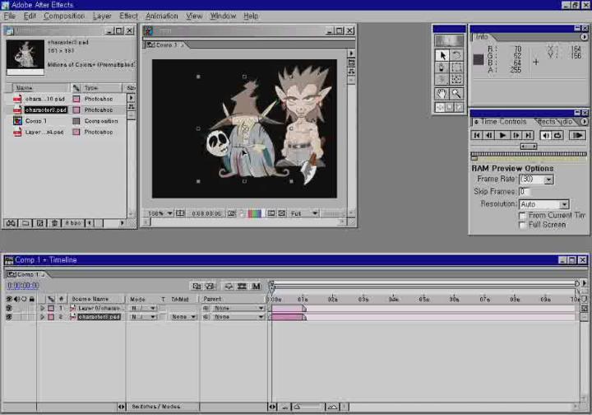The width and height of the screenshot is (592, 415).
Task: Click the 8 bpc color depth button
Action: 73,223
